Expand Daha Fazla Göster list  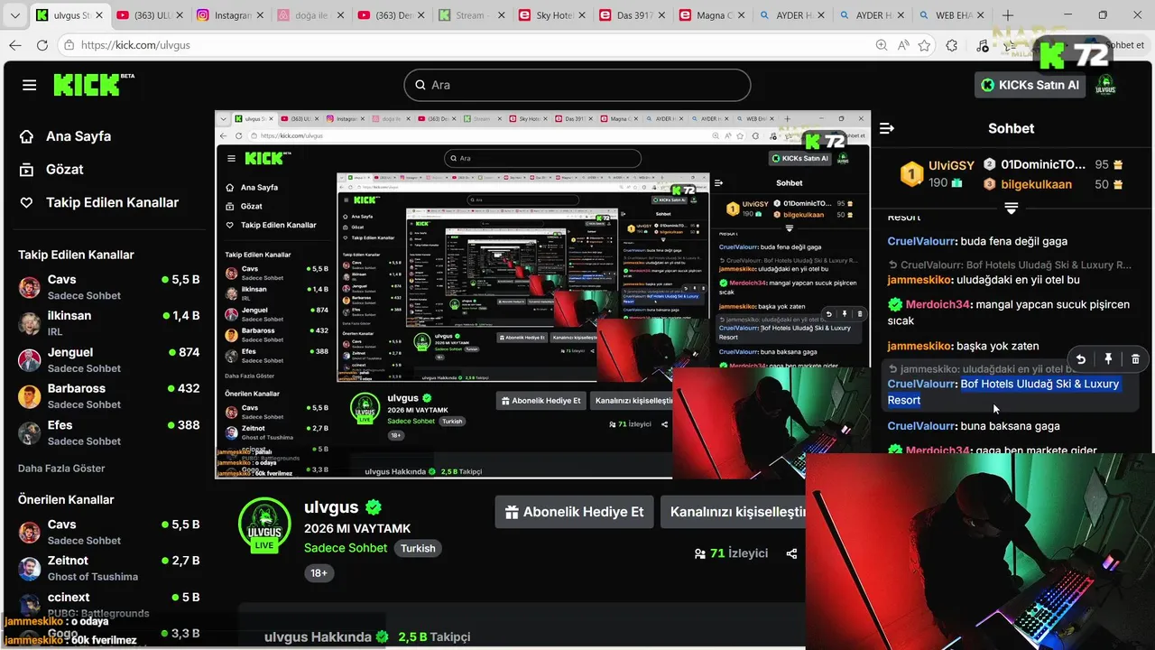61,469
